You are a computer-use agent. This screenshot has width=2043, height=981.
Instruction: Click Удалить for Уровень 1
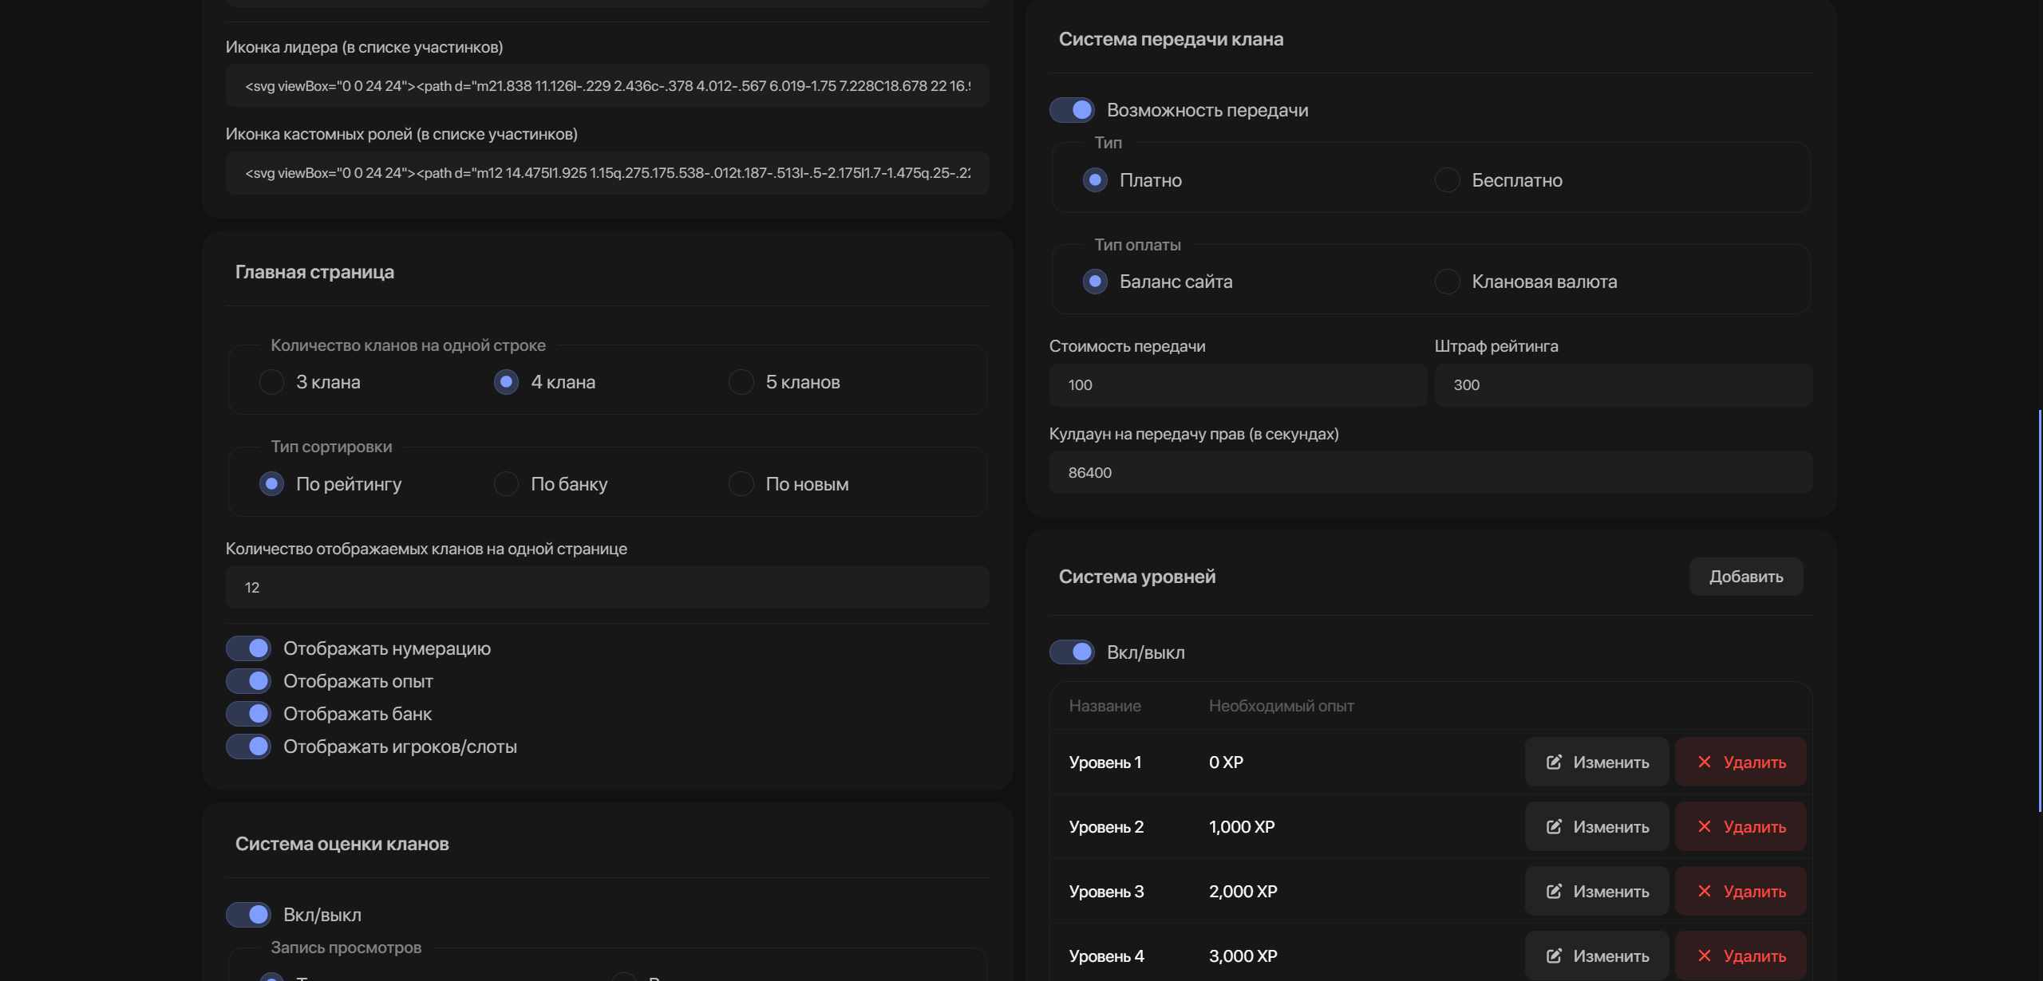1741,762
